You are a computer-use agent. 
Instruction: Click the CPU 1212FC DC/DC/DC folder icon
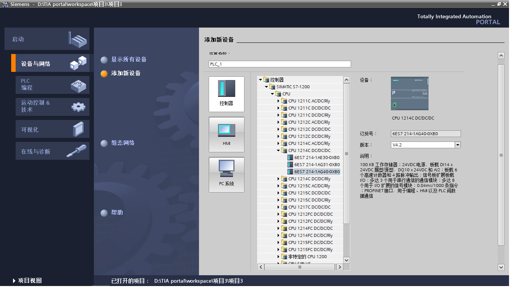click(x=284, y=214)
